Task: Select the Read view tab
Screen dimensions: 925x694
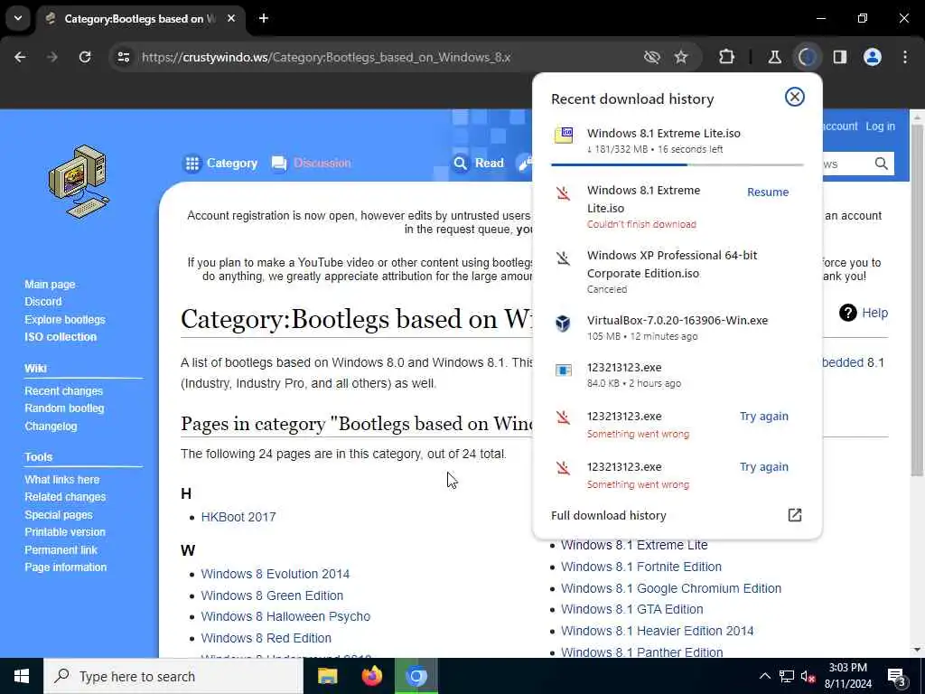Action: pos(479,164)
